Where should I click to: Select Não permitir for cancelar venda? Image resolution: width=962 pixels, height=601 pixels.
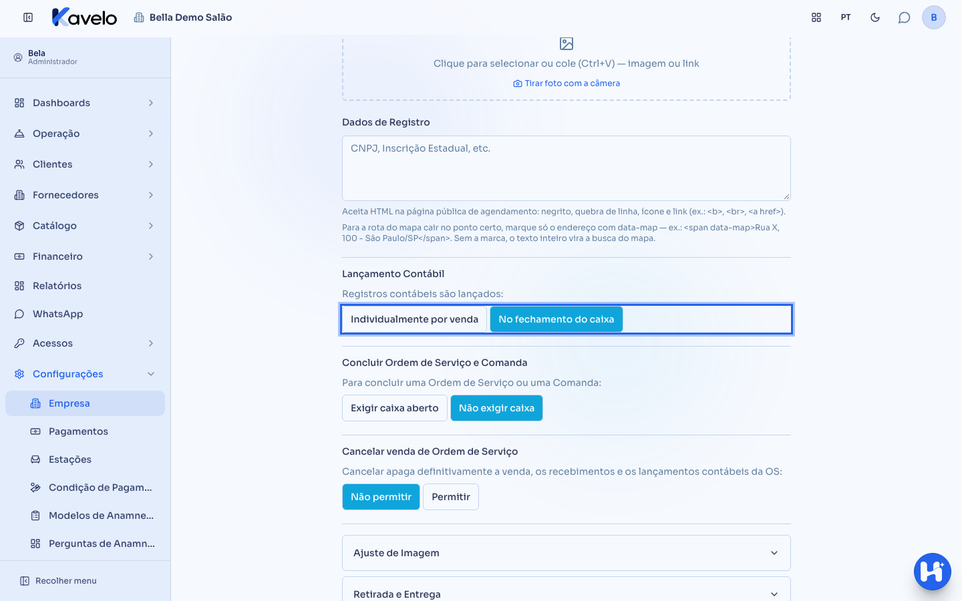381,497
